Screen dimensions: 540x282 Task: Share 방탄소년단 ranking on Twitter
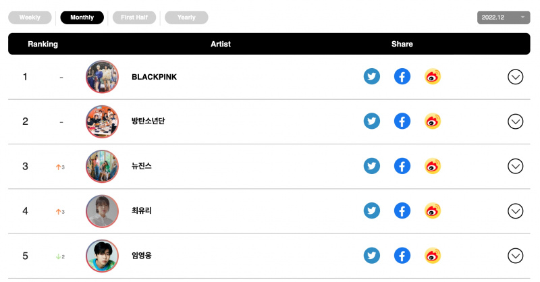[x=372, y=121]
